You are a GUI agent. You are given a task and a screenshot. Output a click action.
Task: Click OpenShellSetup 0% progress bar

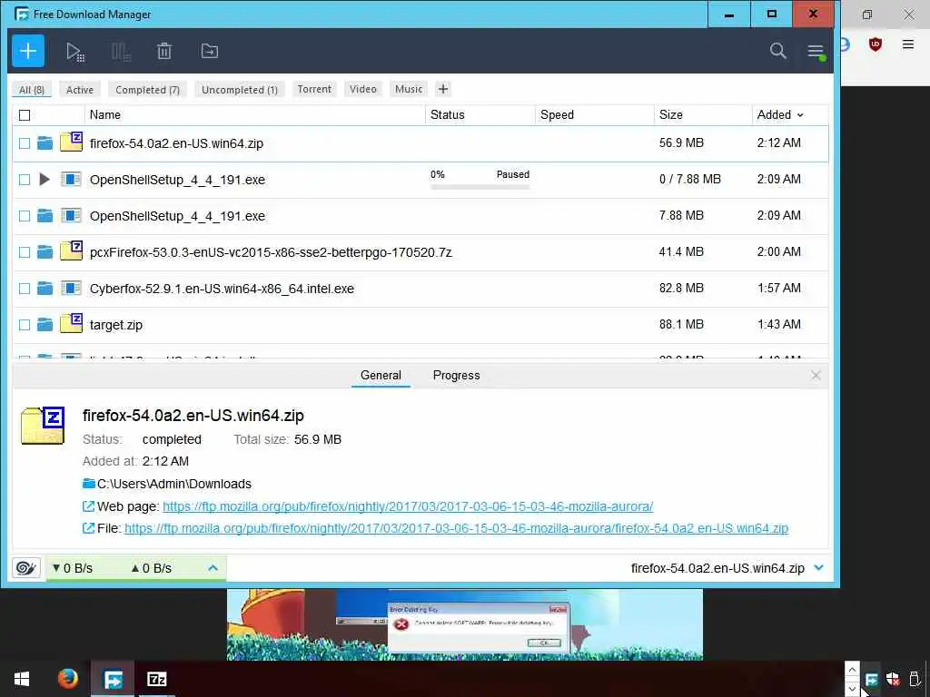480,187
